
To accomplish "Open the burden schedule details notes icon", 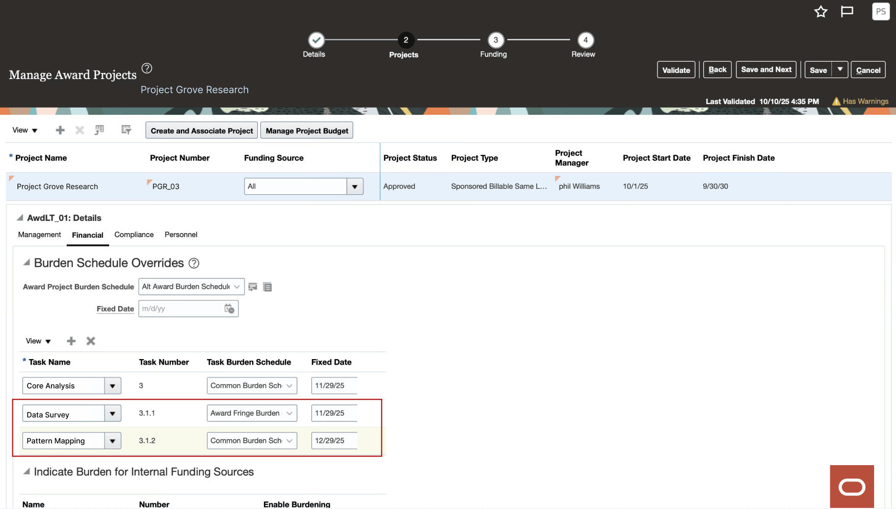I will pyautogui.click(x=267, y=287).
